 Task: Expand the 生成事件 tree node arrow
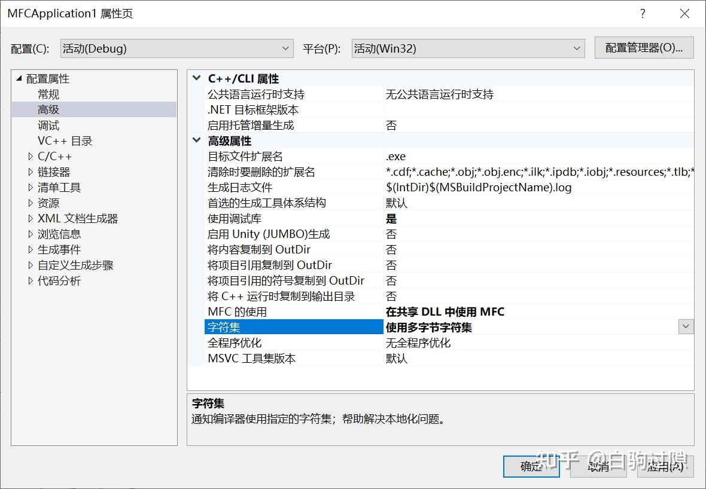tap(30, 249)
